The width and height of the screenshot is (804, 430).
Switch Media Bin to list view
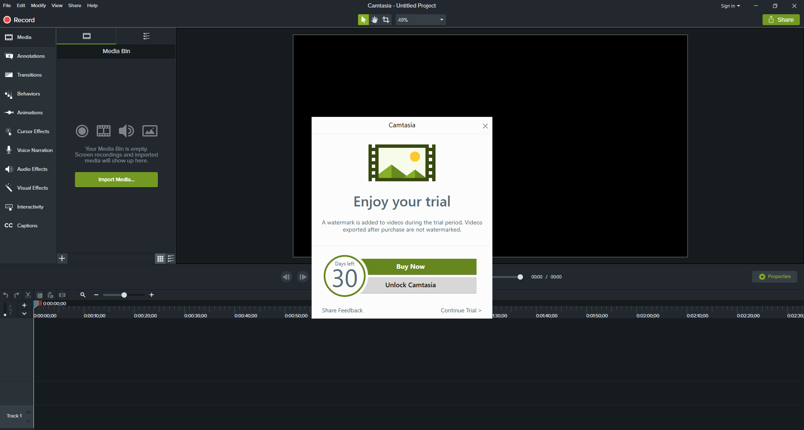click(x=171, y=259)
